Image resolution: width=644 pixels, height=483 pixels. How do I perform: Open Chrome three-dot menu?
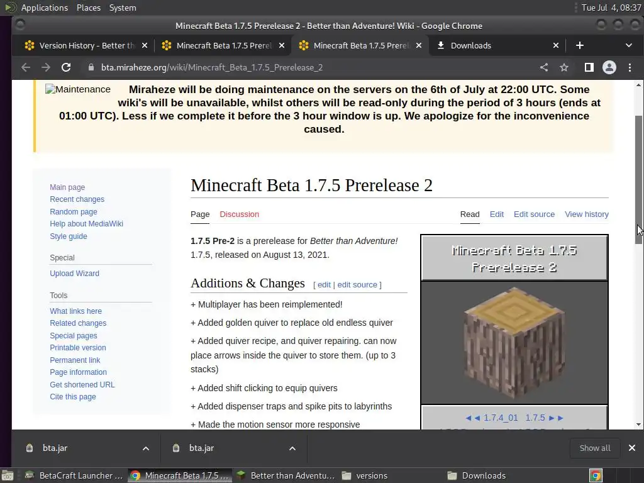pos(630,67)
